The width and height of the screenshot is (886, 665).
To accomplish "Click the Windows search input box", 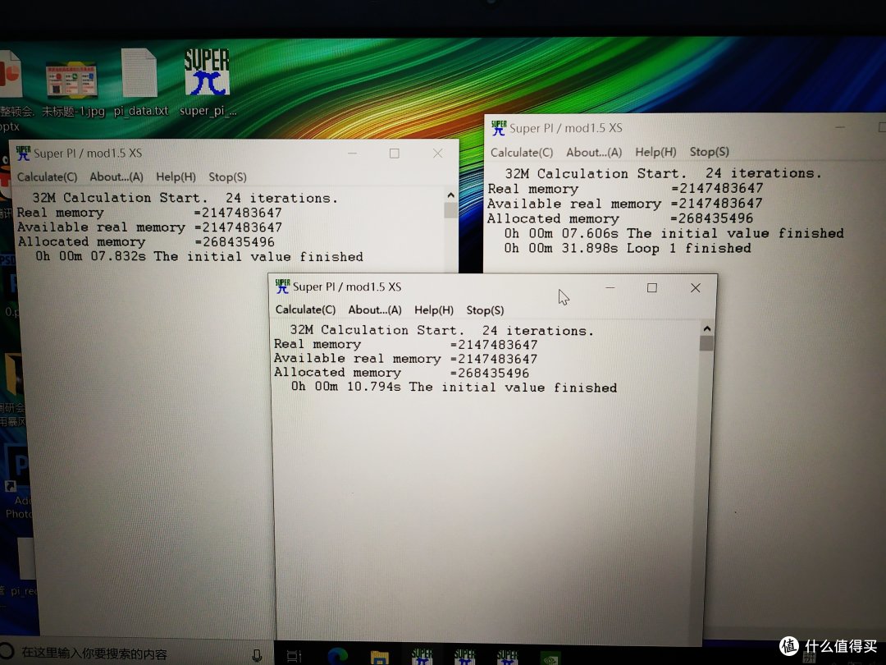I will [x=135, y=654].
